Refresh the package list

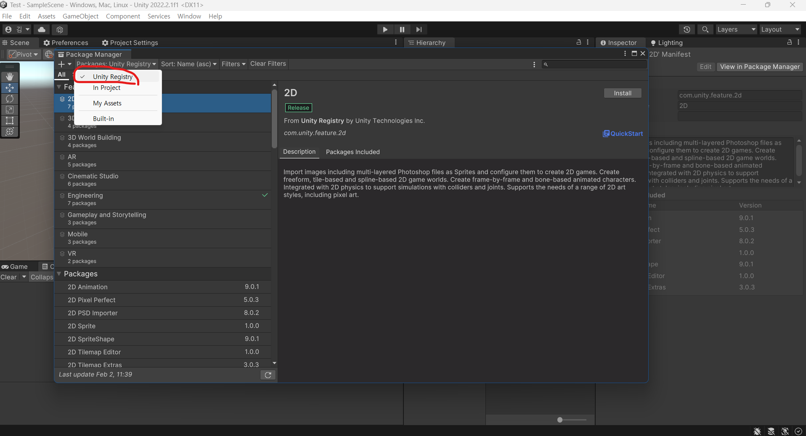tap(268, 375)
